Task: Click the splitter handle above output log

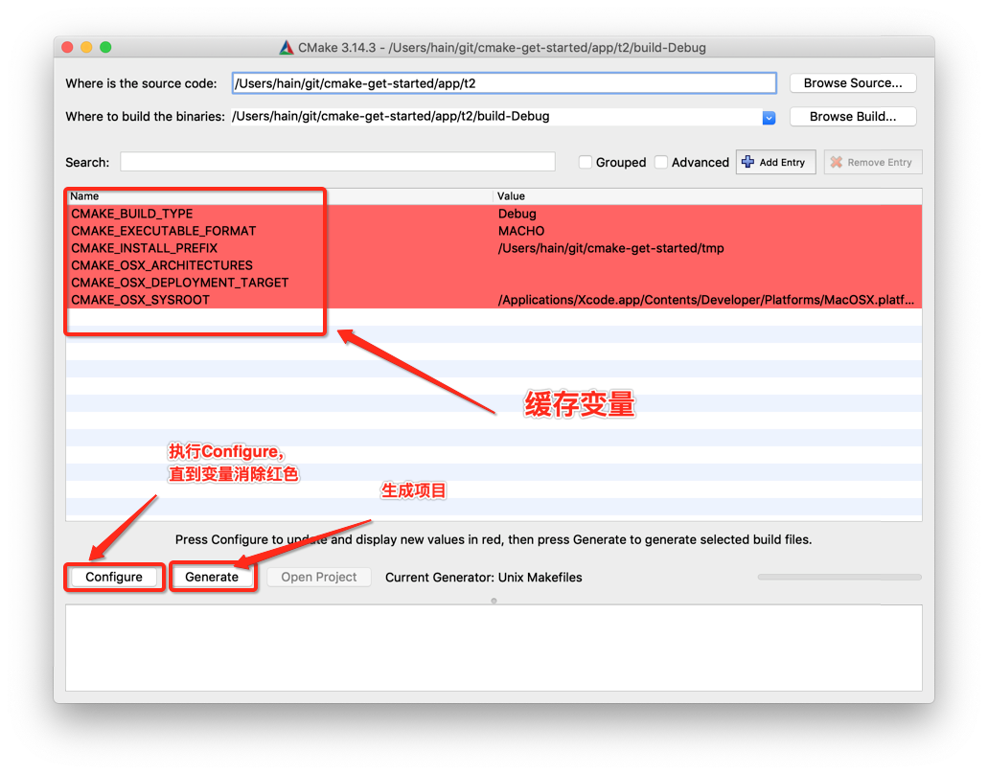Action: (494, 601)
